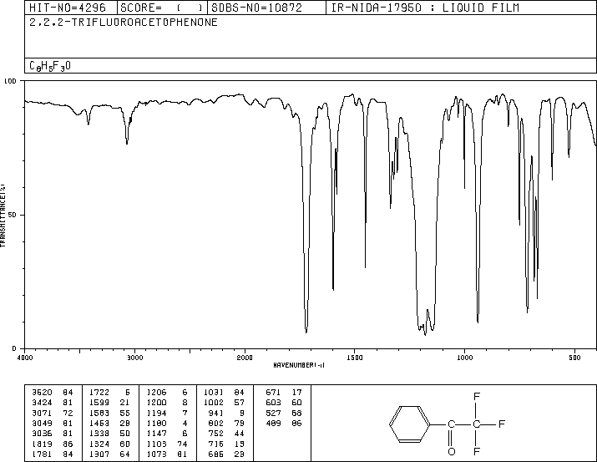
Task: Click the 500 x-axis tick label
Action: click(x=574, y=358)
